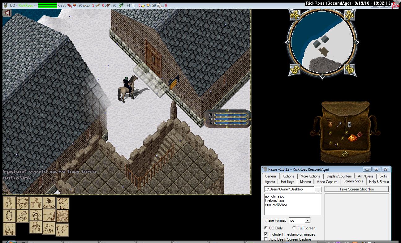Click the three caduceus symbols spell icon
The height and width of the screenshot is (243, 401).
36,203
